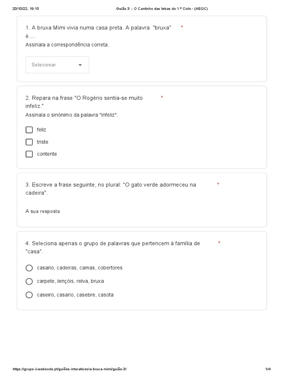Click the page number 1/4 indicator
This screenshot has width=283, height=378.
[x=268, y=369]
